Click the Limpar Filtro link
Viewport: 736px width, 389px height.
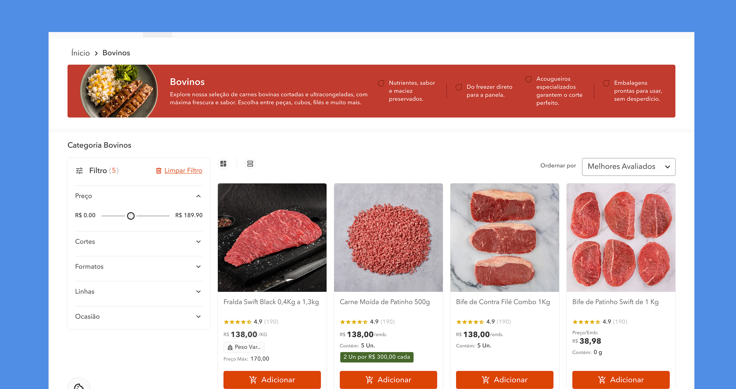(183, 171)
